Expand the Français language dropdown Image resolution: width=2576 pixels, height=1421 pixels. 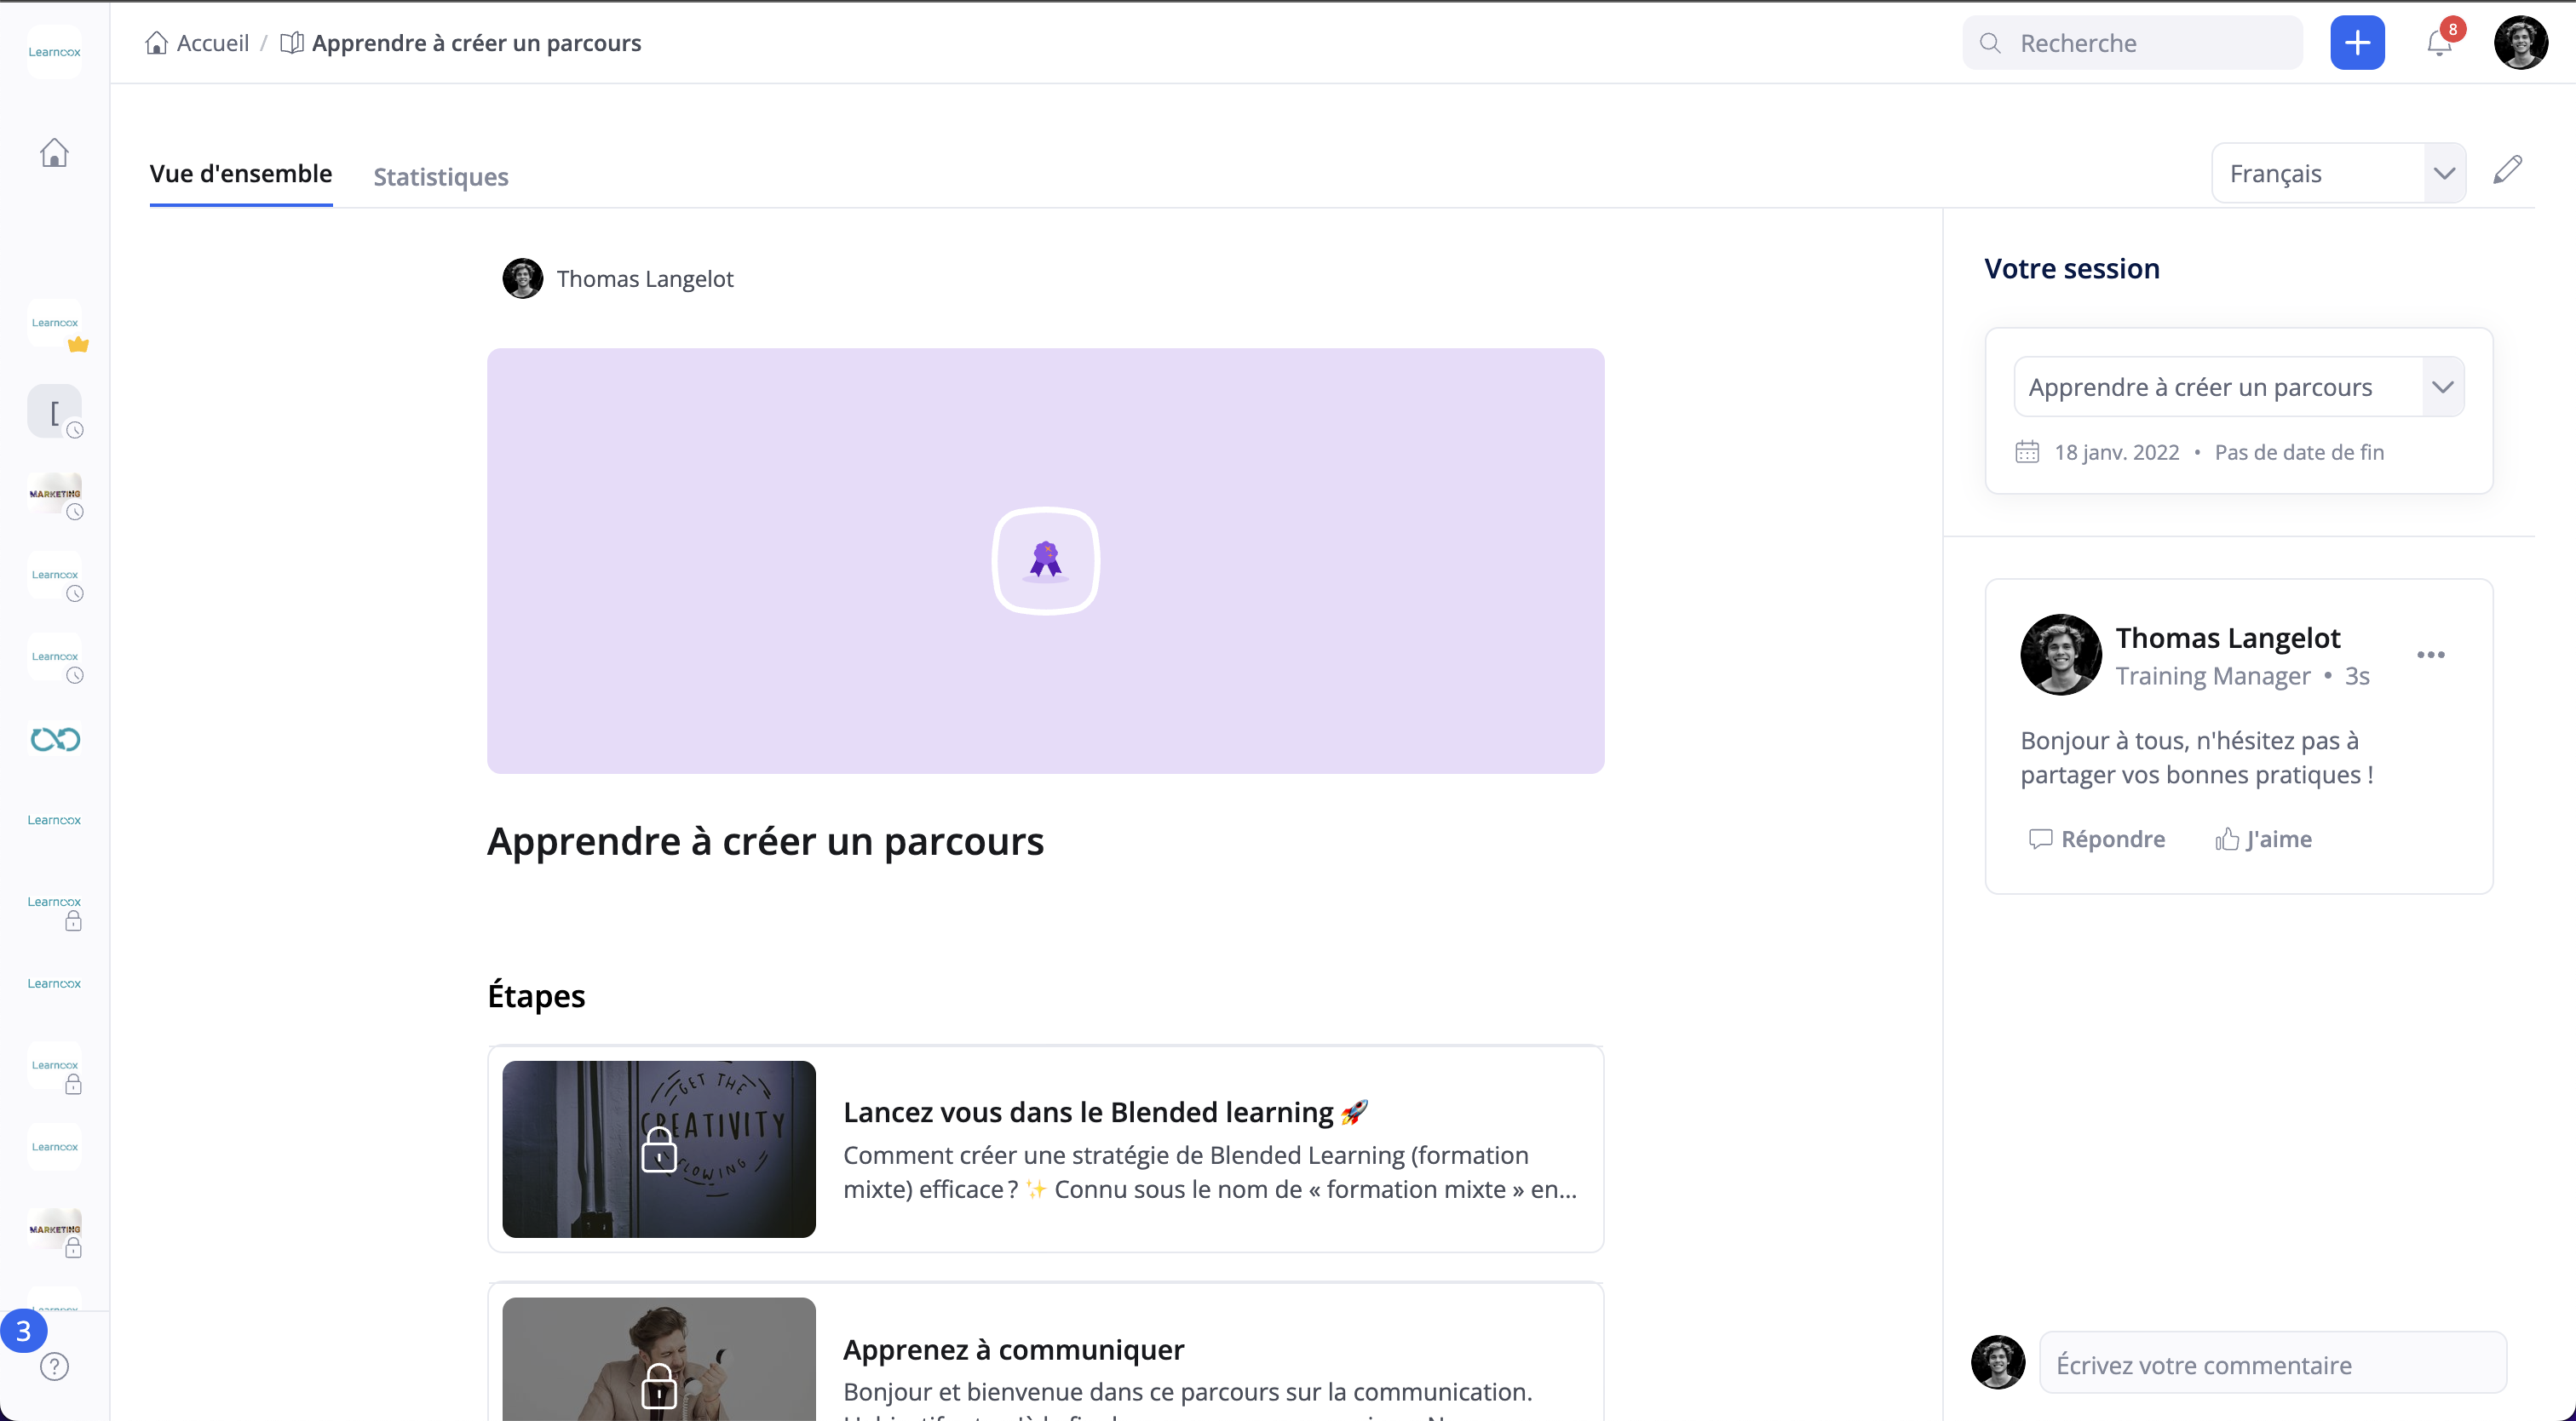pos(2338,173)
